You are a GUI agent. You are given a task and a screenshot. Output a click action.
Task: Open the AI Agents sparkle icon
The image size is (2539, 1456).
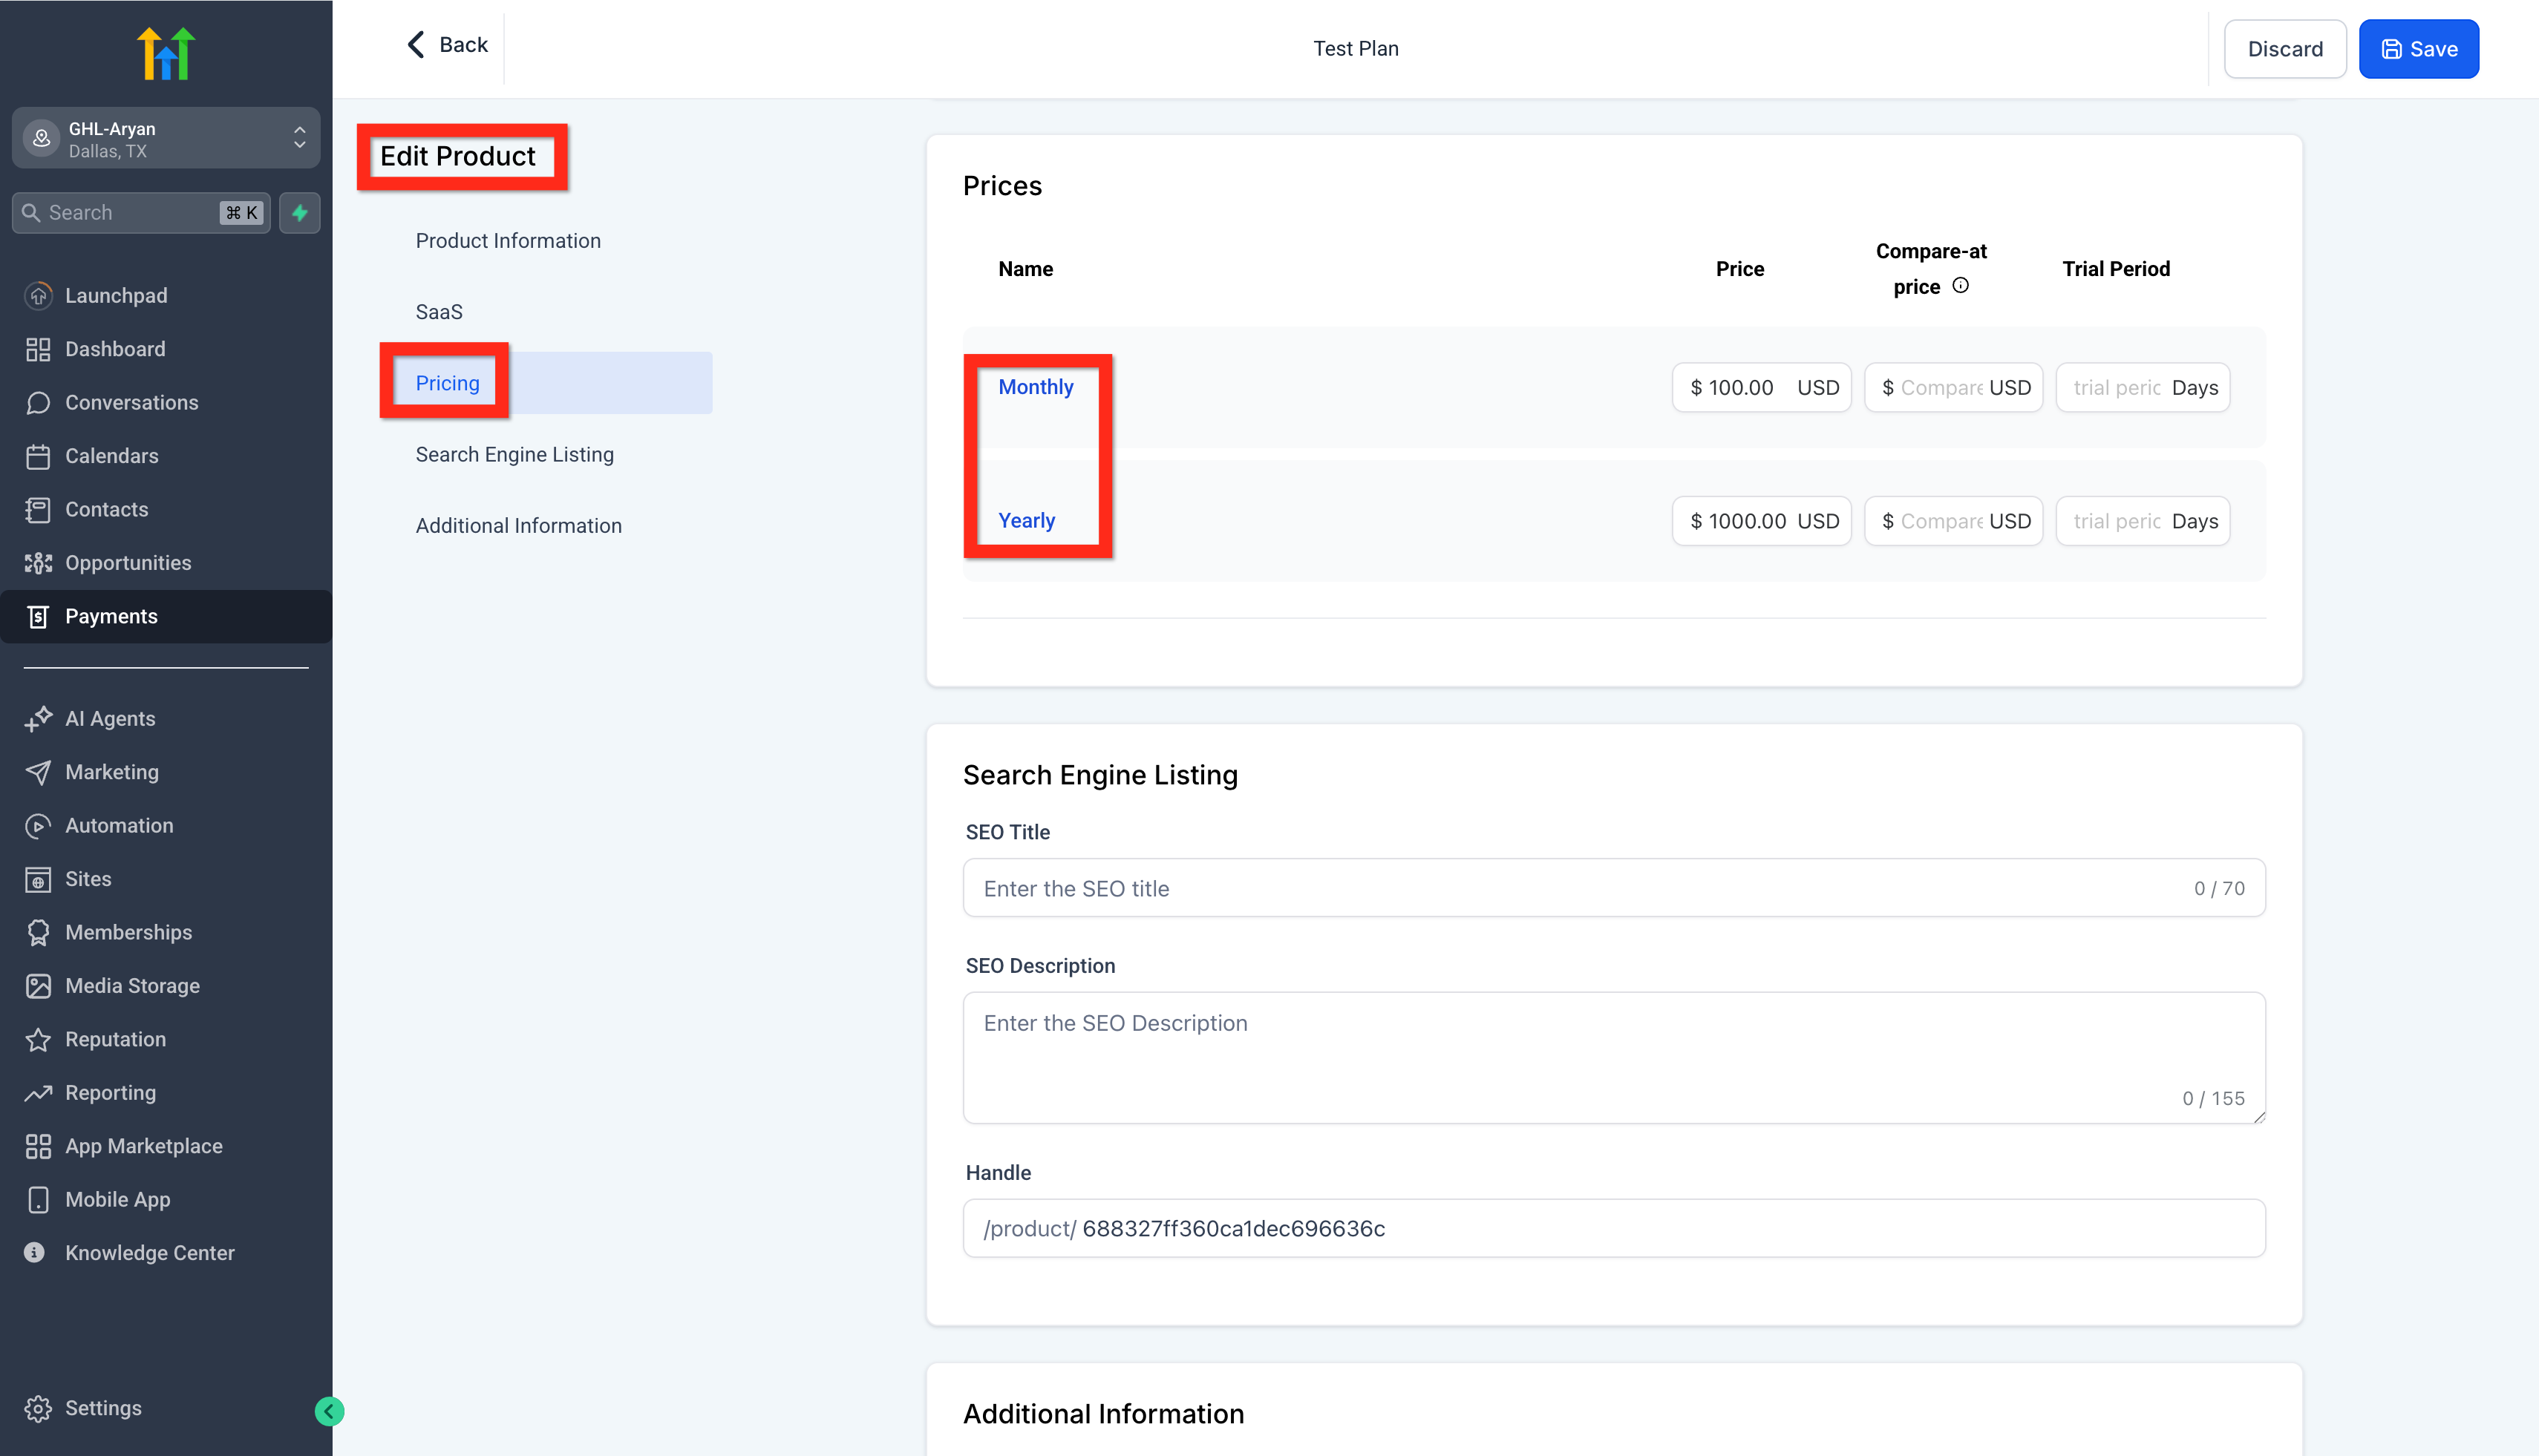click(38, 718)
